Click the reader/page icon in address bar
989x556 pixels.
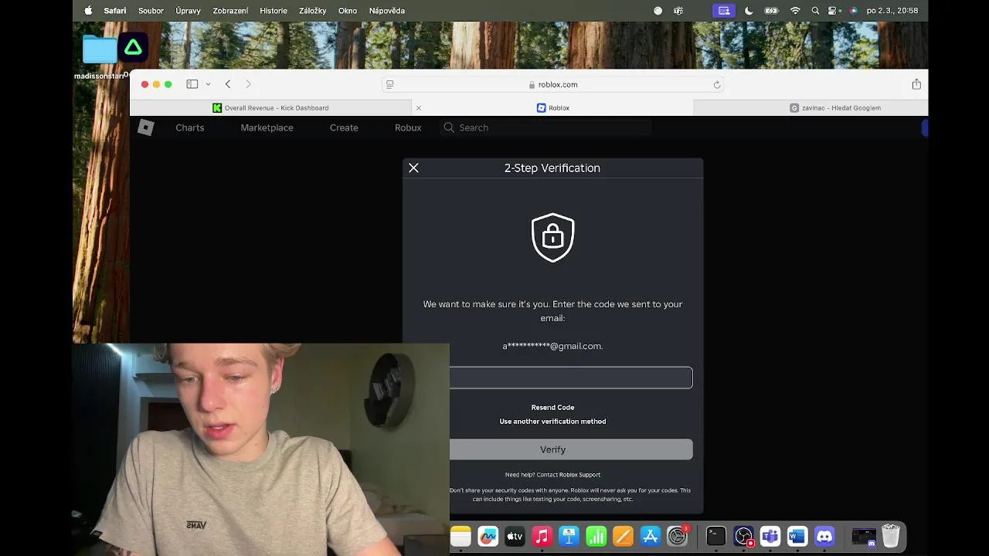(390, 84)
